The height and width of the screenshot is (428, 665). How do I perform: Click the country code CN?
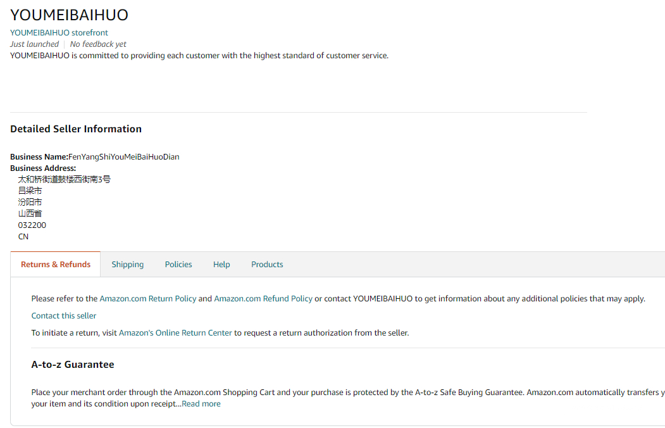point(23,236)
